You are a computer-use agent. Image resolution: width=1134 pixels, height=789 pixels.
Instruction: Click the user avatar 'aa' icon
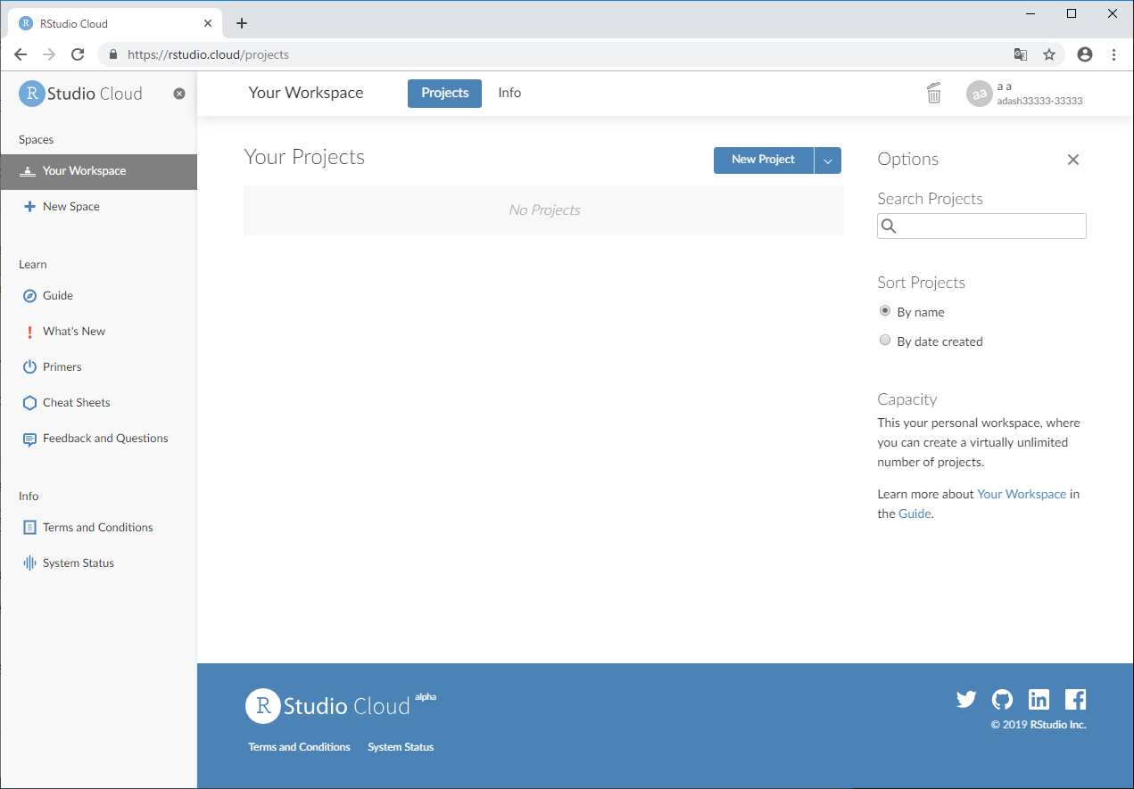[979, 94]
